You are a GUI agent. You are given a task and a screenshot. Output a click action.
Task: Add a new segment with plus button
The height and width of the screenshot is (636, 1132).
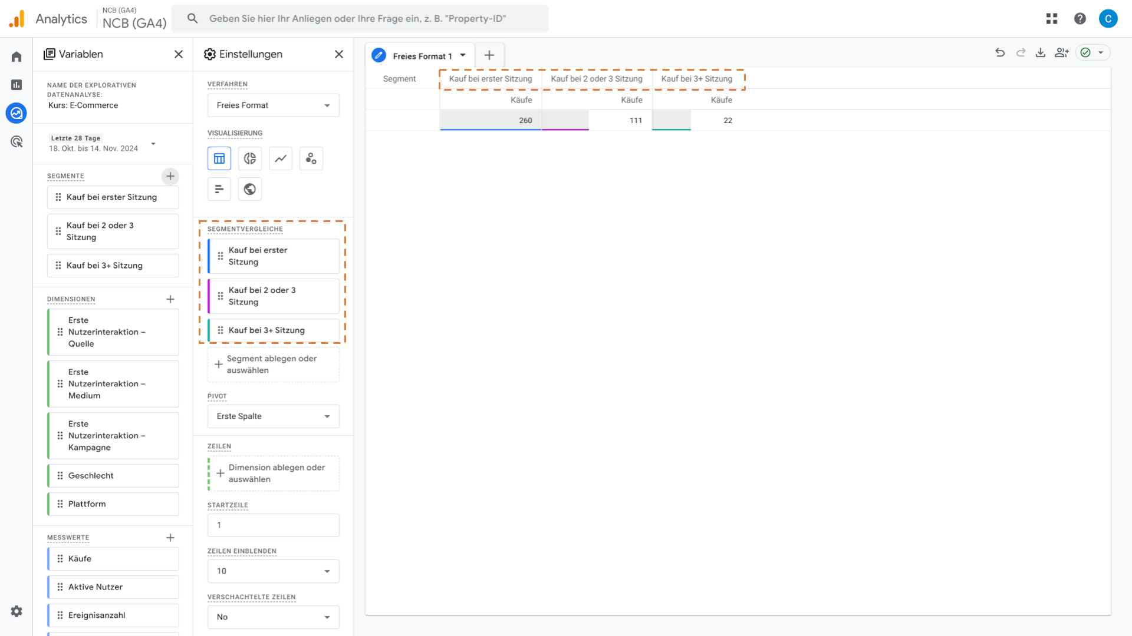[x=170, y=176]
